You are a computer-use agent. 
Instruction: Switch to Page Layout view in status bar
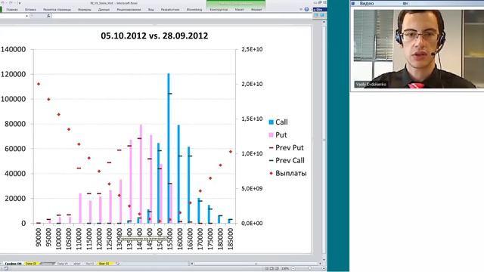[271, 269]
